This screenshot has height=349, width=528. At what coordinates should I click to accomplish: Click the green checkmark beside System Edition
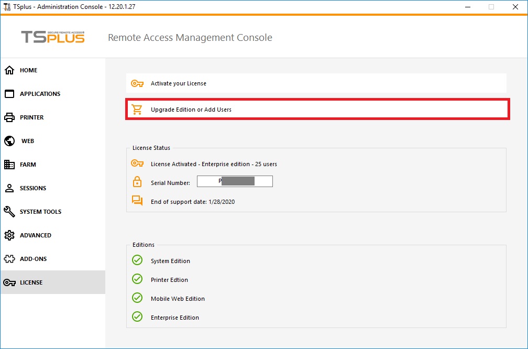coord(137,260)
